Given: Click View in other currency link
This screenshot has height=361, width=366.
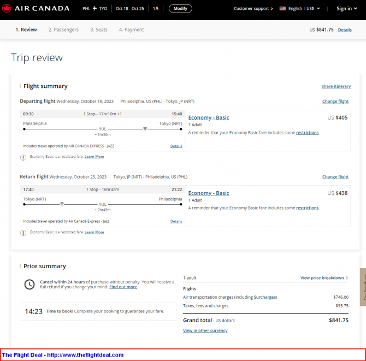Looking at the screenshot, I should coord(205,330).
